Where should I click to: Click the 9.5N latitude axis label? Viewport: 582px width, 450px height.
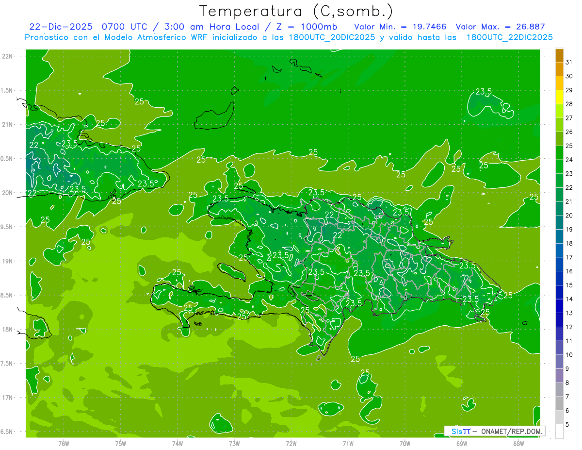click(x=6, y=227)
